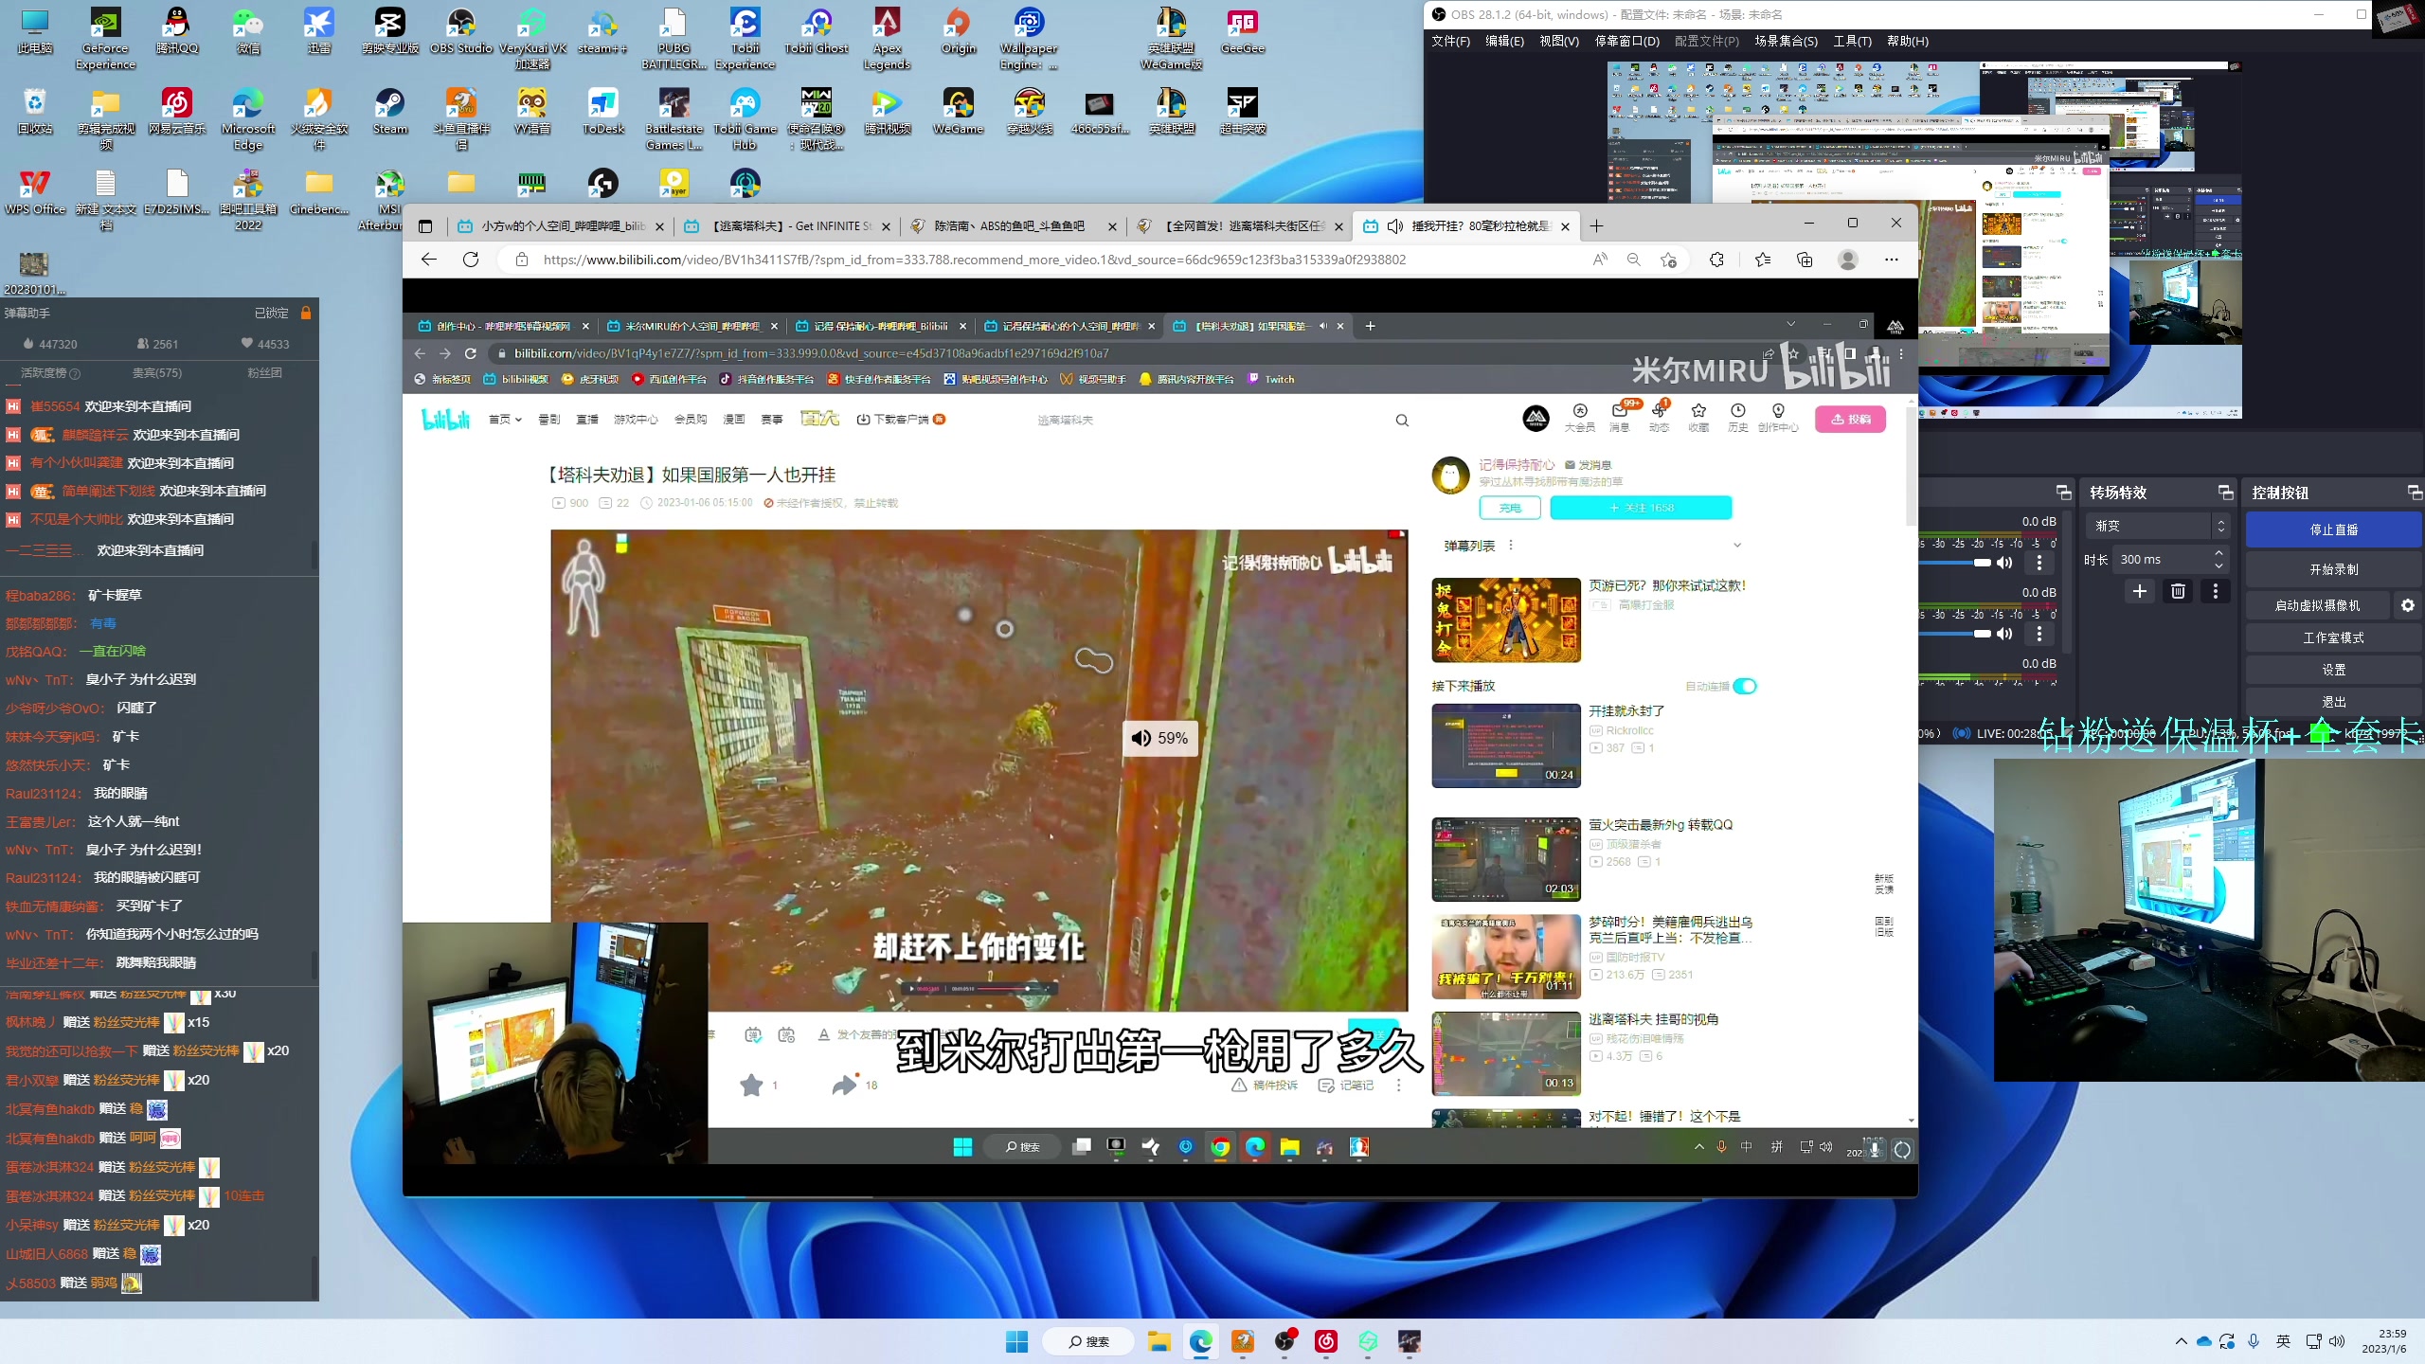This screenshot has height=1364, width=2425.
Task: Open virtual camera settings gear in OBS
Action: pos(2407,605)
